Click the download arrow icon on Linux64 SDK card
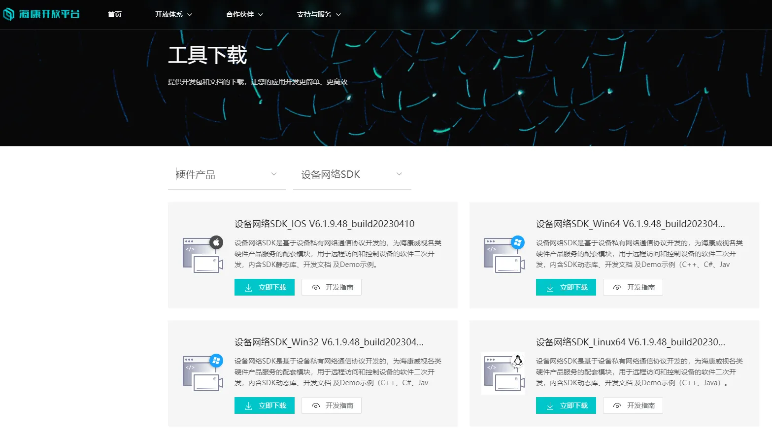The height and width of the screenshot is (434, 772). (550, 405)
